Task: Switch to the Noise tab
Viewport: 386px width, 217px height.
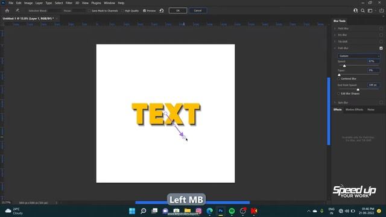Action: pyautogui.click(x=371, y=110)
